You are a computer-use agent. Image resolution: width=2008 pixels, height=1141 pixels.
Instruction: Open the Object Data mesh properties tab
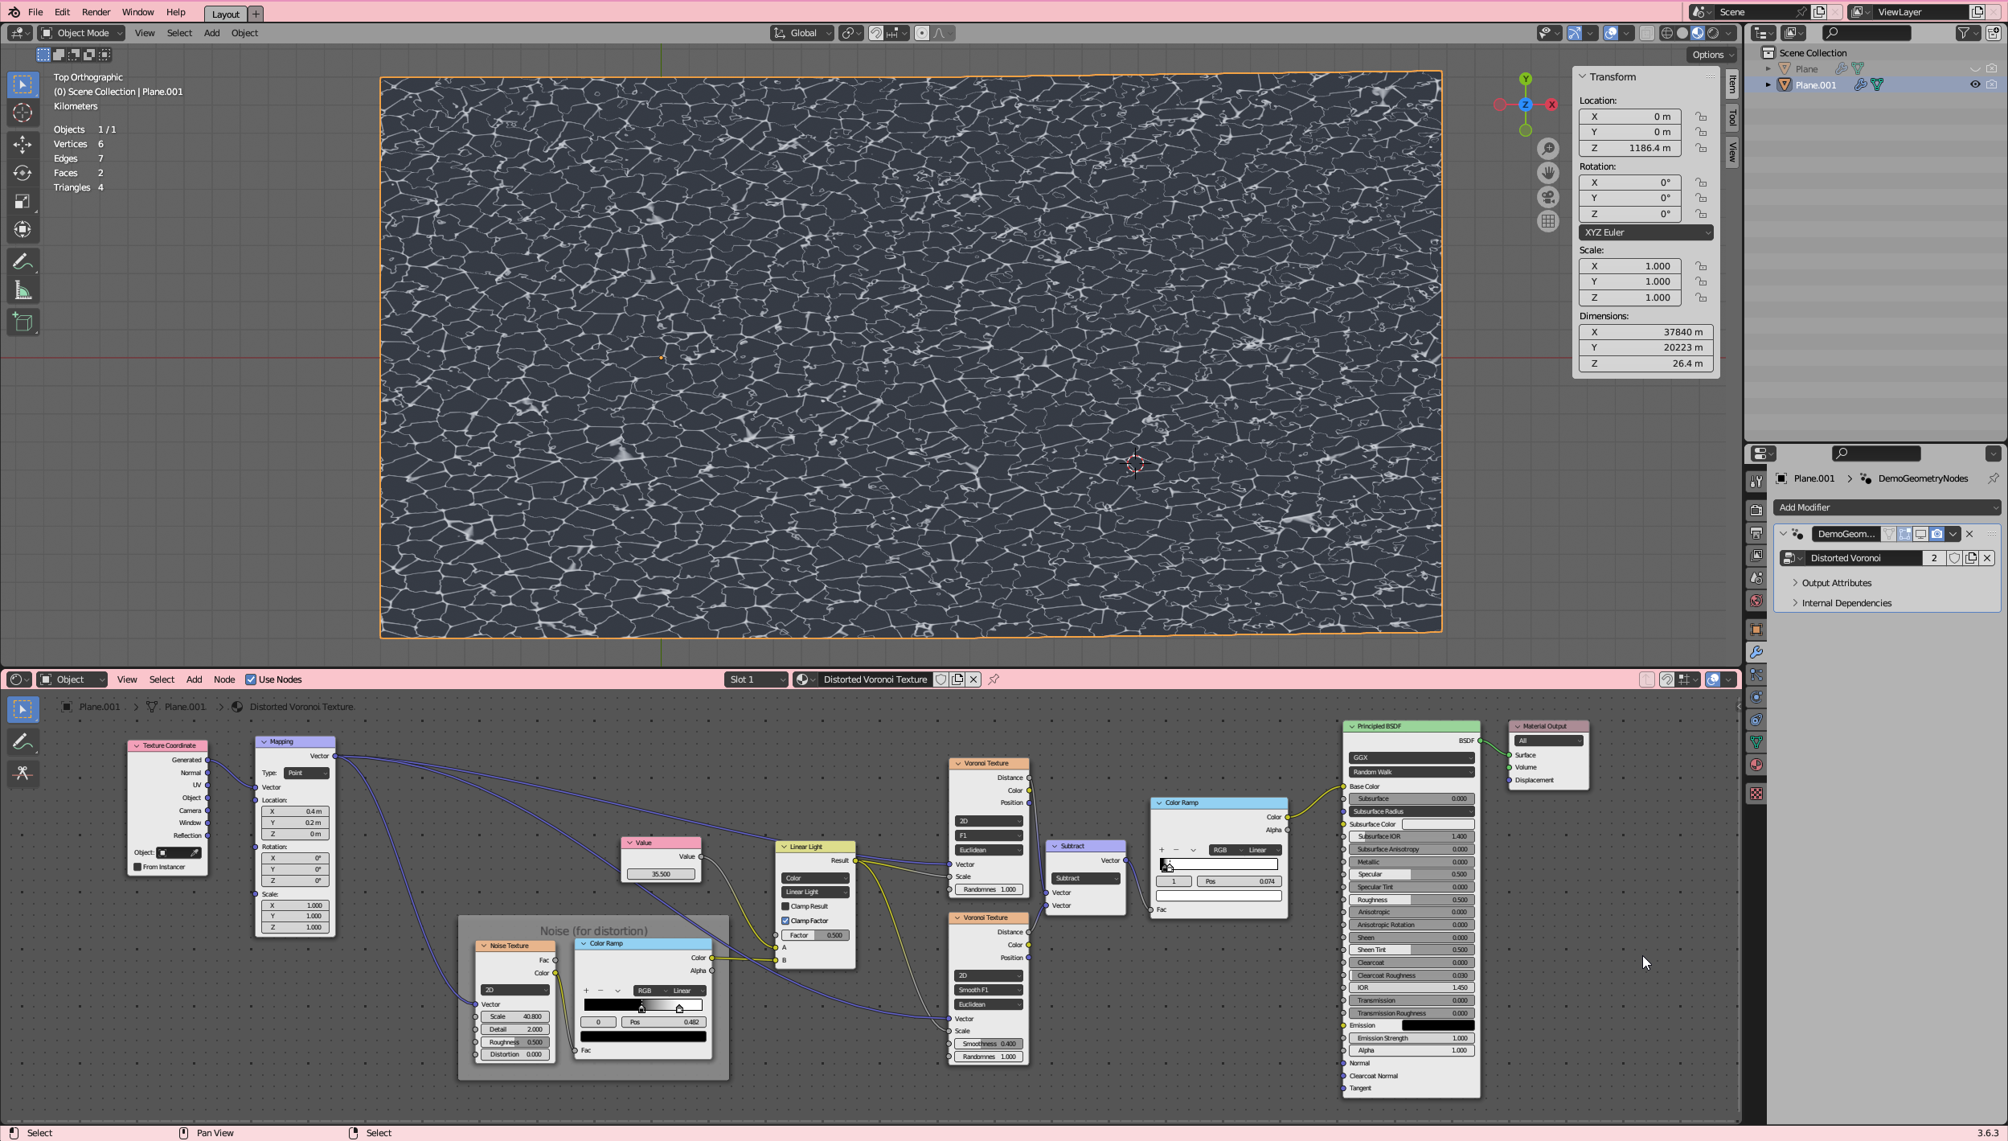tap(1756, 742)
